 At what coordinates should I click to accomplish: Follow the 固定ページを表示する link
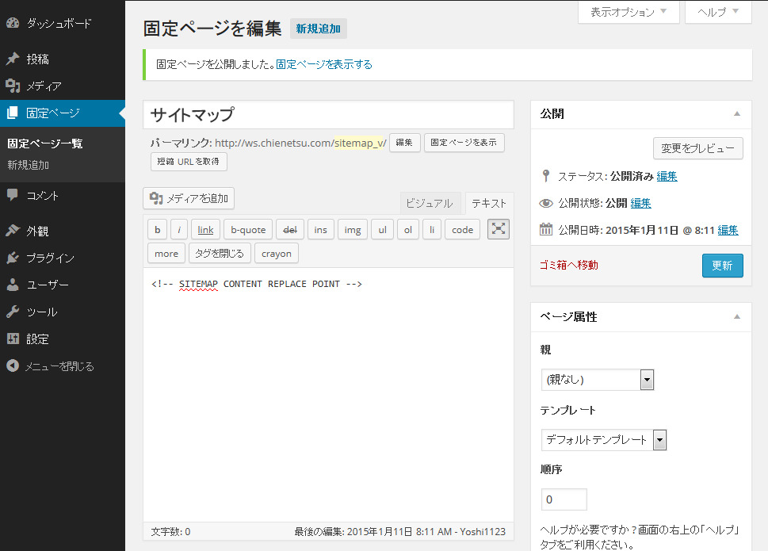tap(324, 64)
